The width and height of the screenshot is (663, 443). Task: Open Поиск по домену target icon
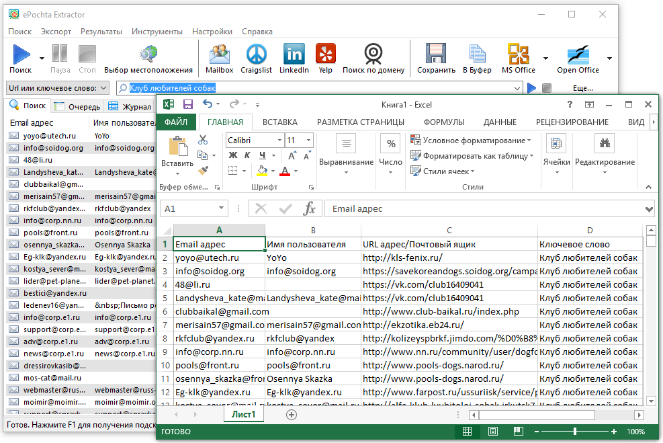[x=373, y=54]
